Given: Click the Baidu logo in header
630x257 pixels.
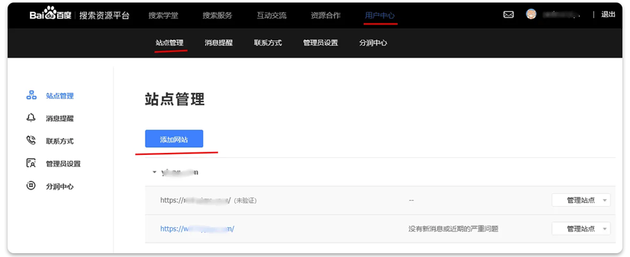Looking at the screenshot, I should coord(51,15).
